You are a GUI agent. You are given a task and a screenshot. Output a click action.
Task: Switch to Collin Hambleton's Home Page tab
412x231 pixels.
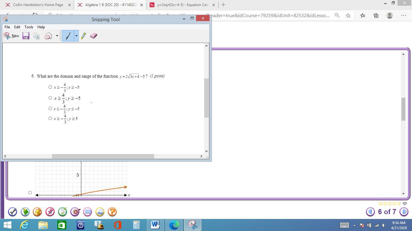[x=38, y=5]
